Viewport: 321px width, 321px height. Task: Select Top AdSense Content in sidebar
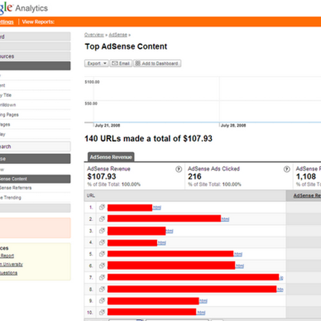point(35,179)
